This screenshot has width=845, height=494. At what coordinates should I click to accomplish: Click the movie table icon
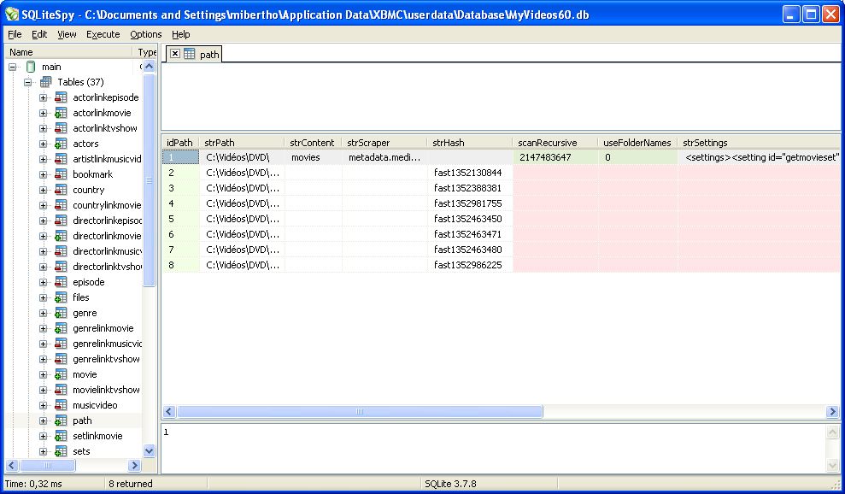[61, 374]
